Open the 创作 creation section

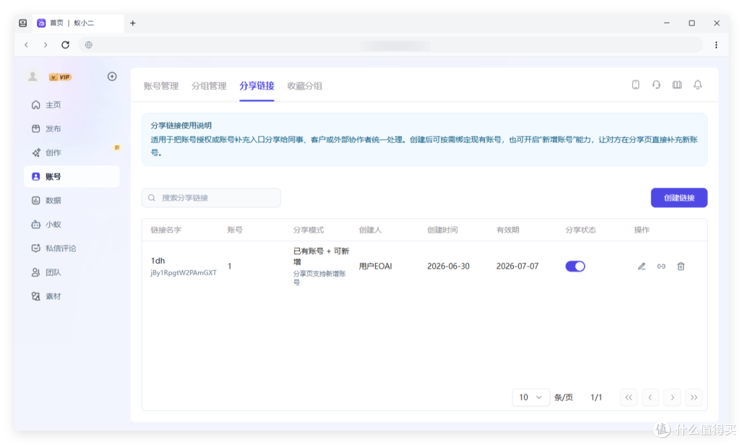[x=72, y=153]
